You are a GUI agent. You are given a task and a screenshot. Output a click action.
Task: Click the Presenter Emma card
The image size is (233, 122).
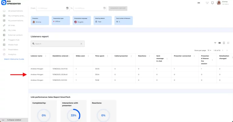tap(40, 21)
